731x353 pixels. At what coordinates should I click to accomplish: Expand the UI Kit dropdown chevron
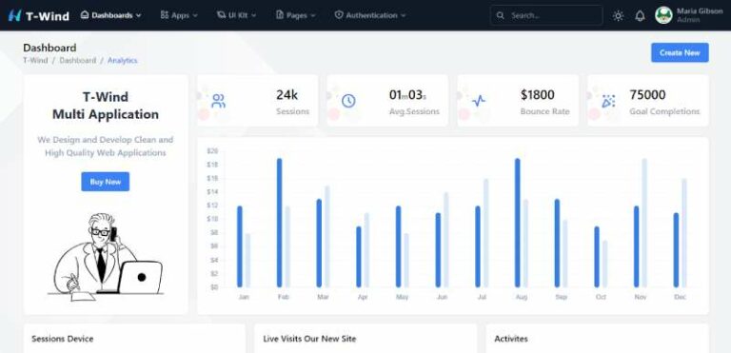coord(253,15)
